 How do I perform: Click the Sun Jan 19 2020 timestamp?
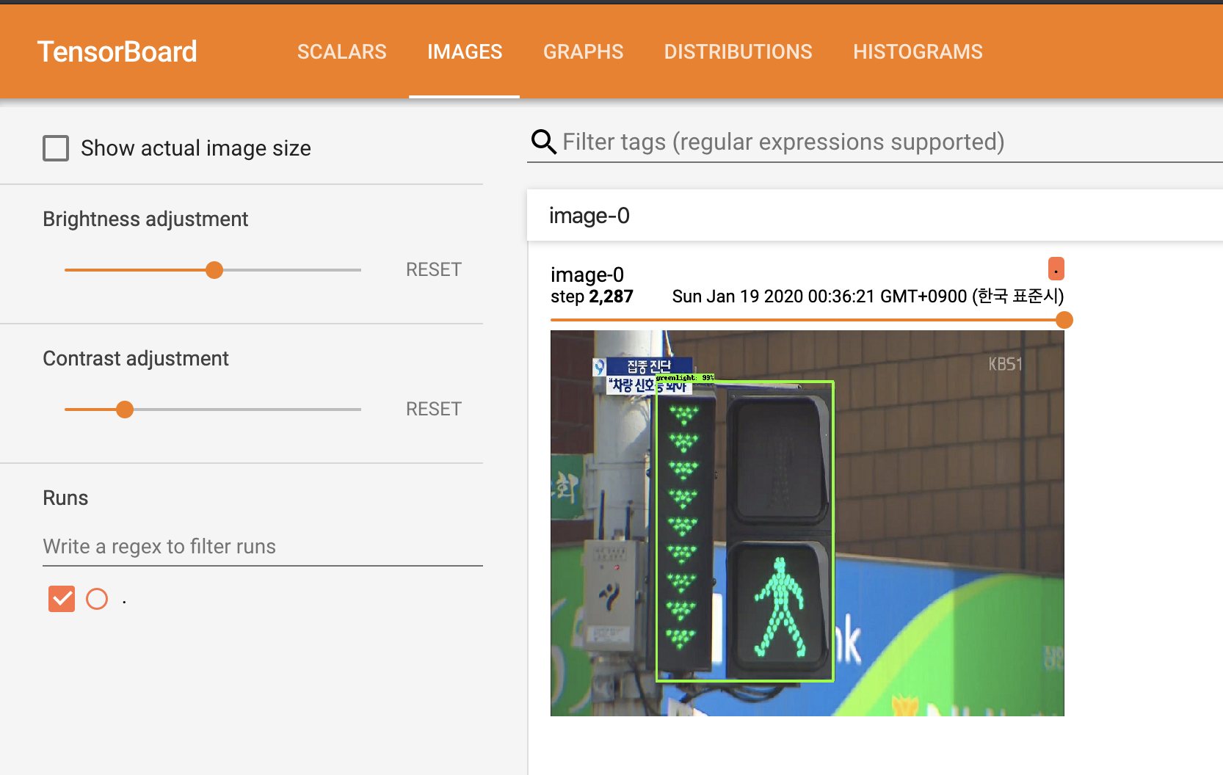click(x=868, y=296)
